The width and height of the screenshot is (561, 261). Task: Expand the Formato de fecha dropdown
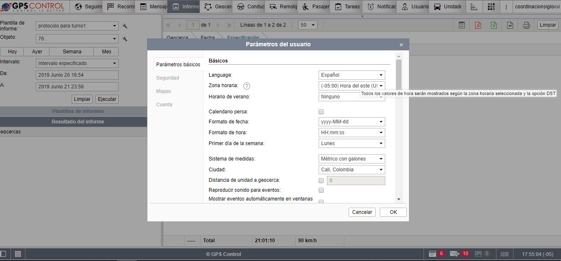tap(352, 122)
